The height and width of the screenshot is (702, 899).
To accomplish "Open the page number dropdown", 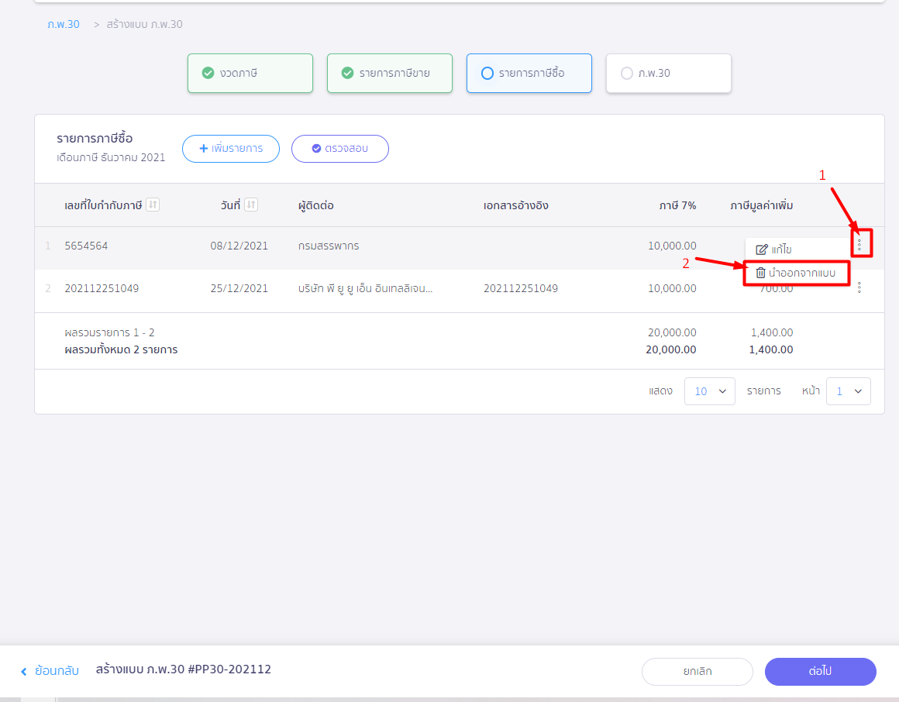I will click(x=848, y=391).
